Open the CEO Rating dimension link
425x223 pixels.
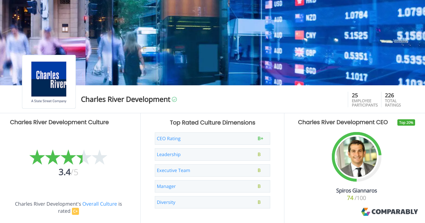pyautogui.click(x=169, y=139)
